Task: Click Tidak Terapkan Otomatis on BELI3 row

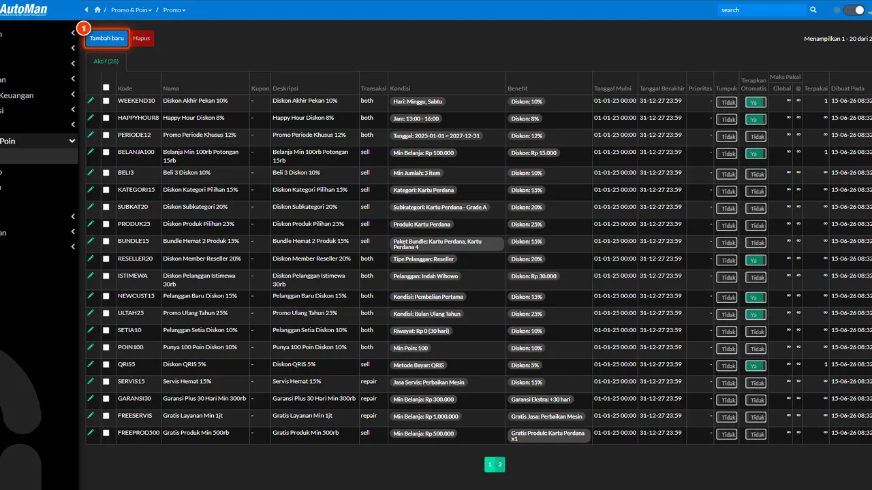Action: 756,174
